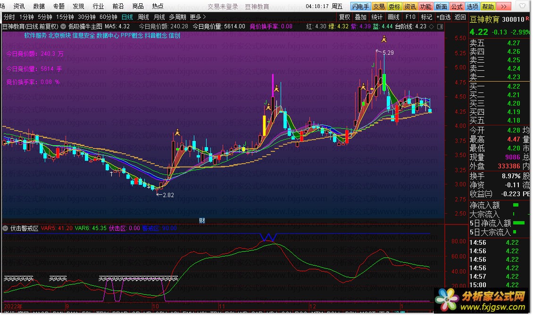The height and width of the screenshot is (315, 533).
Task: Click the 换手 8.97% value
Action: [511, 176]
